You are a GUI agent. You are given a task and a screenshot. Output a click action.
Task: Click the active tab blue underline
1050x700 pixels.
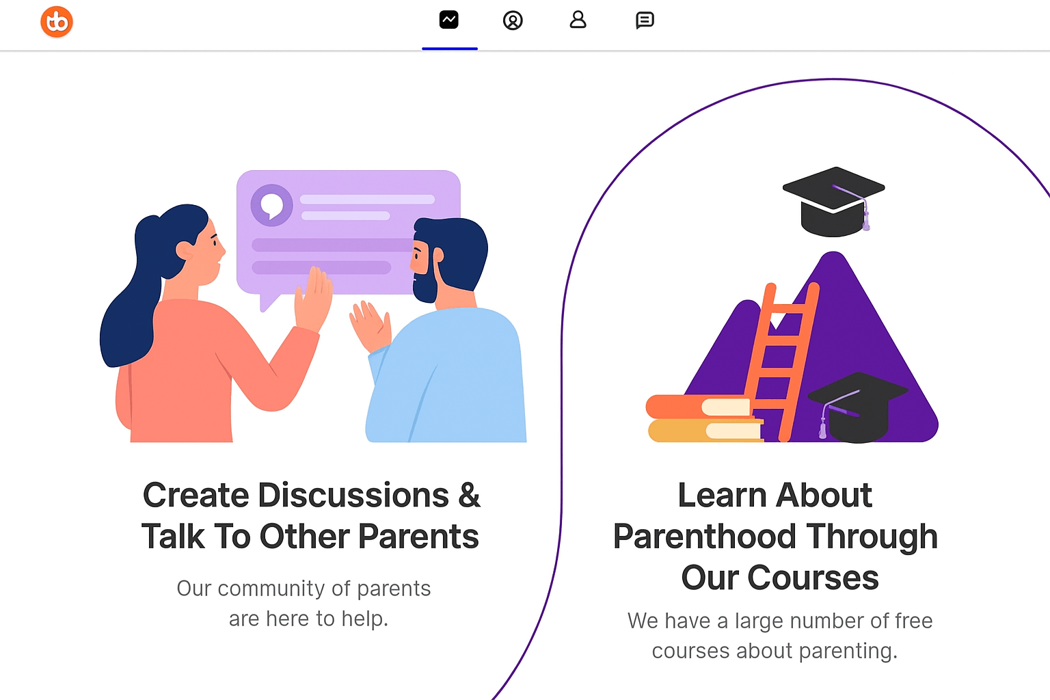point(450,49)
